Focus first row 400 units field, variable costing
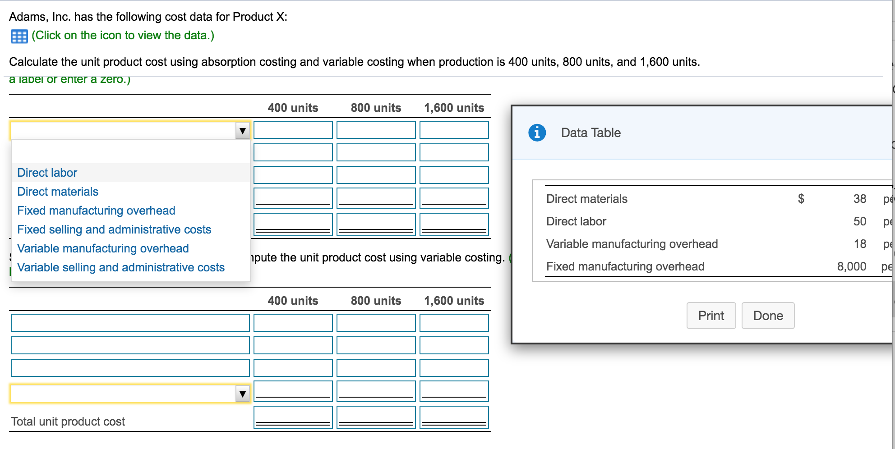This screenshot has width=895, height=449. [x=293, y=323]
